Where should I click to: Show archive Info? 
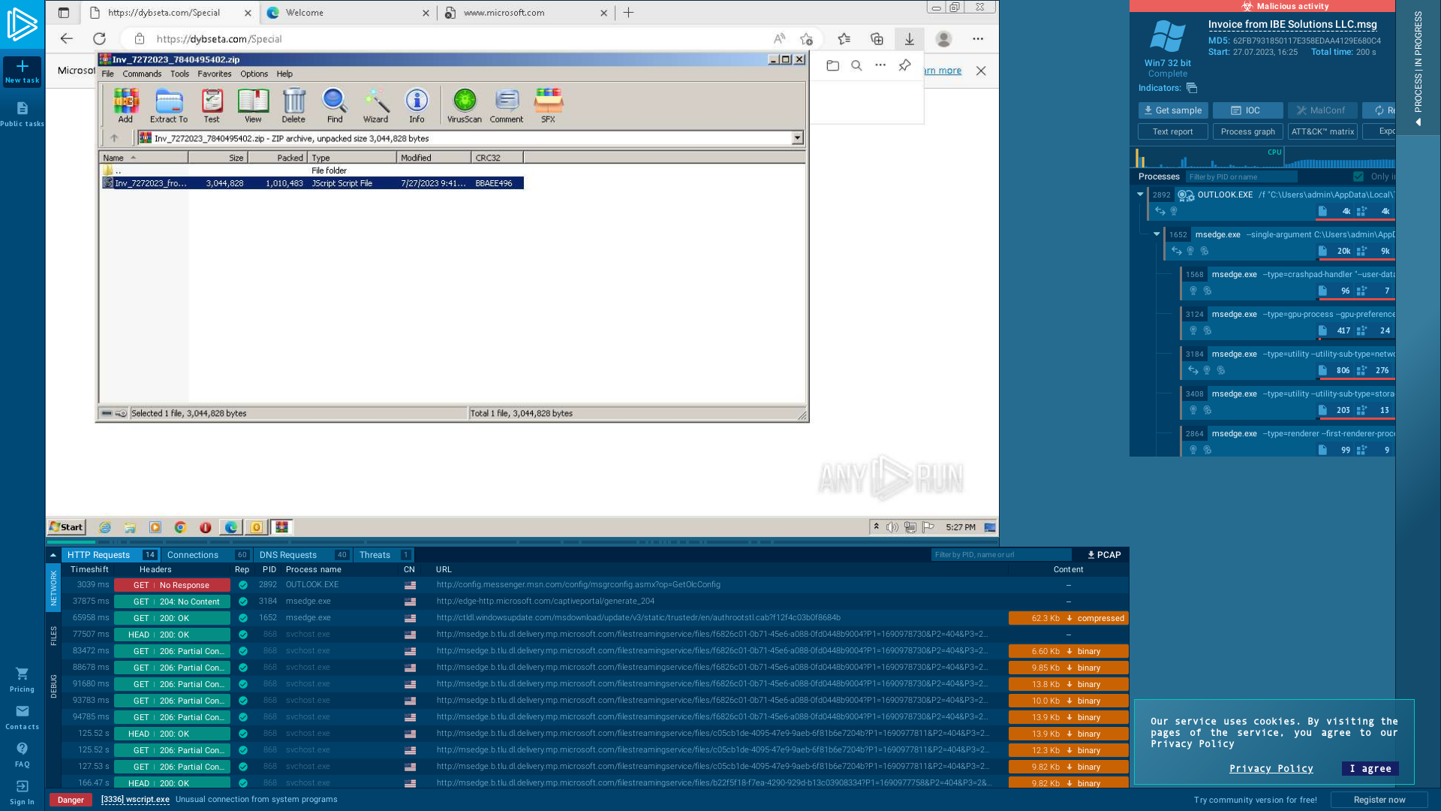(x=417, y=105)
